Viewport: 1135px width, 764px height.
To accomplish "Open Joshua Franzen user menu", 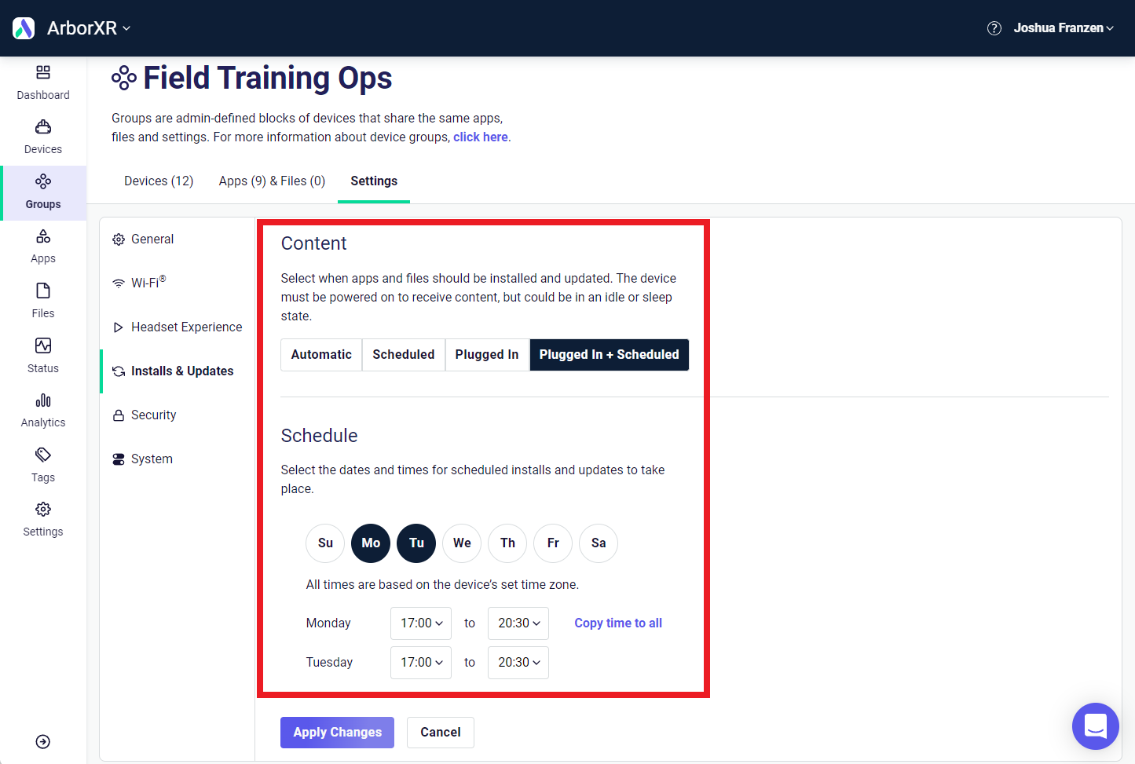I will pyautogui.click(x=1064, y=28).
